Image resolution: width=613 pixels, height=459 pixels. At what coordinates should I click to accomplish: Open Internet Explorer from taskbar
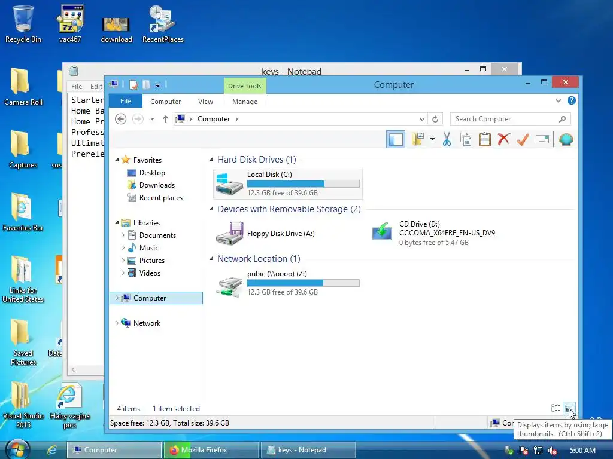tap(51, 450)
